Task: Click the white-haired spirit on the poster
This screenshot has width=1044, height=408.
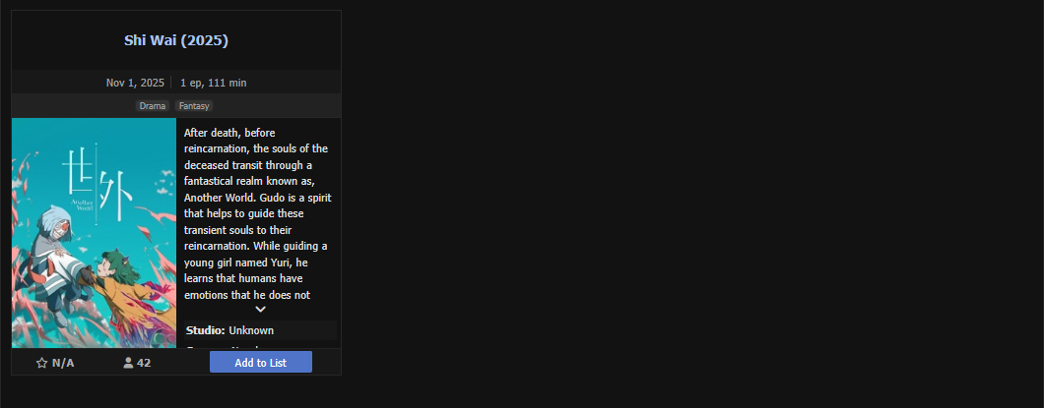Action: (x=59, y=248)
